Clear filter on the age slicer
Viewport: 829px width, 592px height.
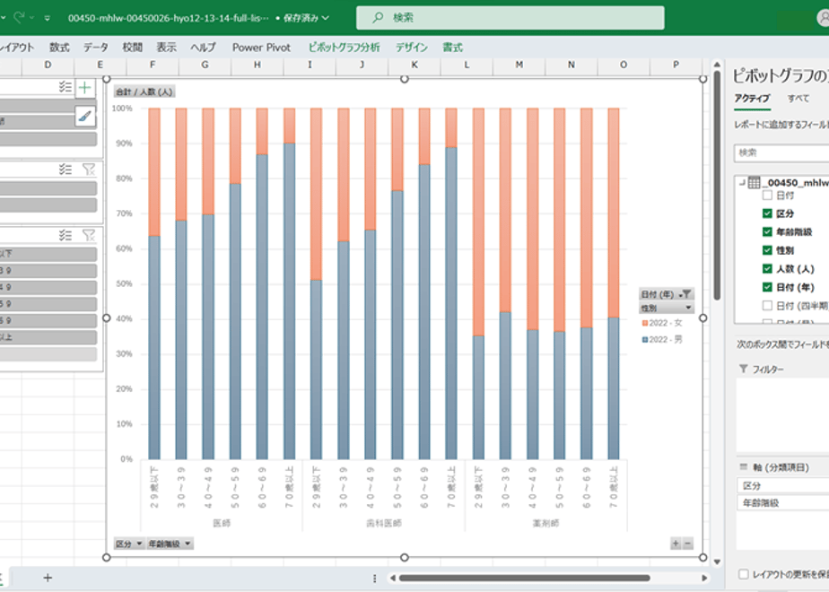[88, 235]
